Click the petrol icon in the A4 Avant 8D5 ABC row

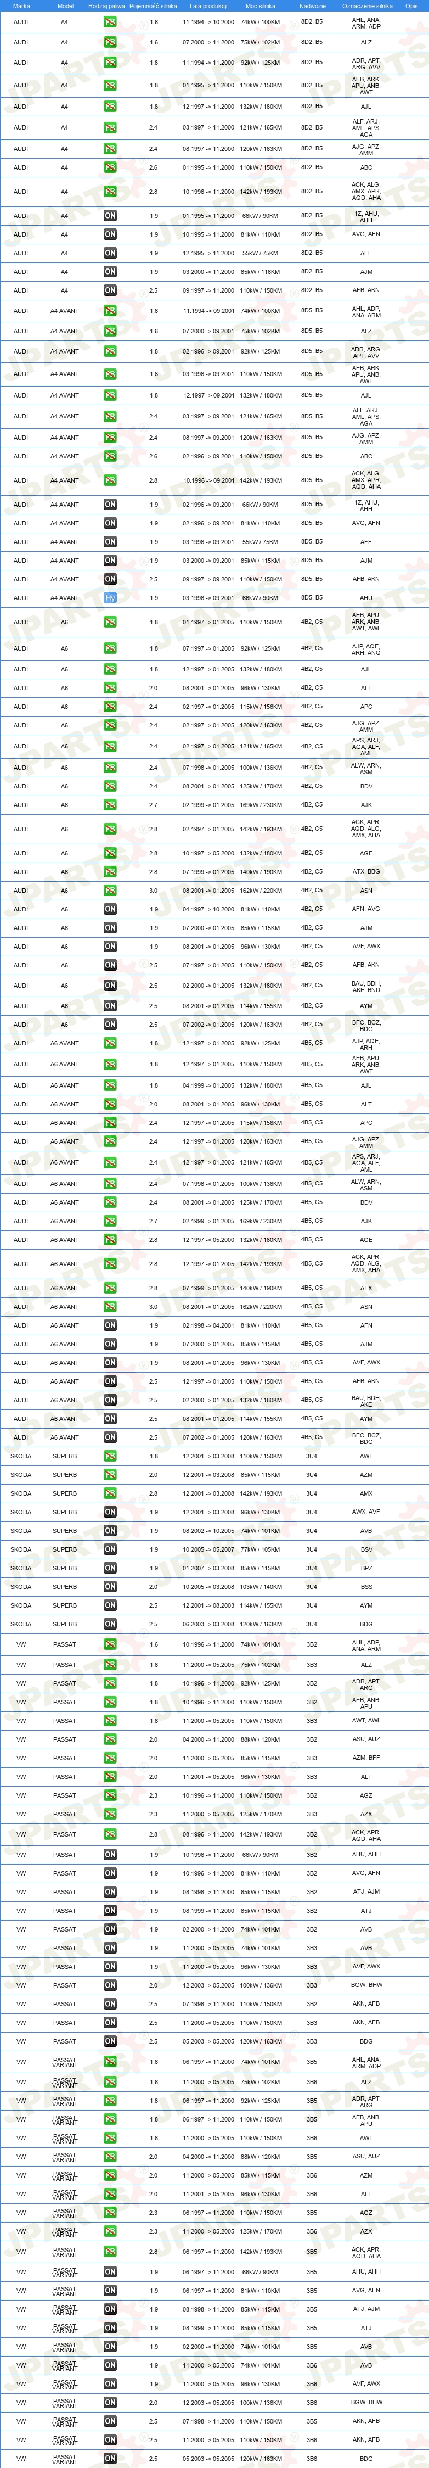coord(110,457)
